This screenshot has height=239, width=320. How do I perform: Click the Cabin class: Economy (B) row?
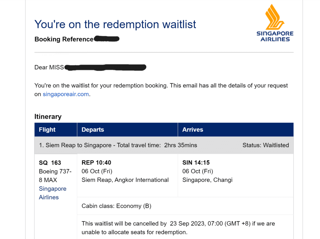116,206
